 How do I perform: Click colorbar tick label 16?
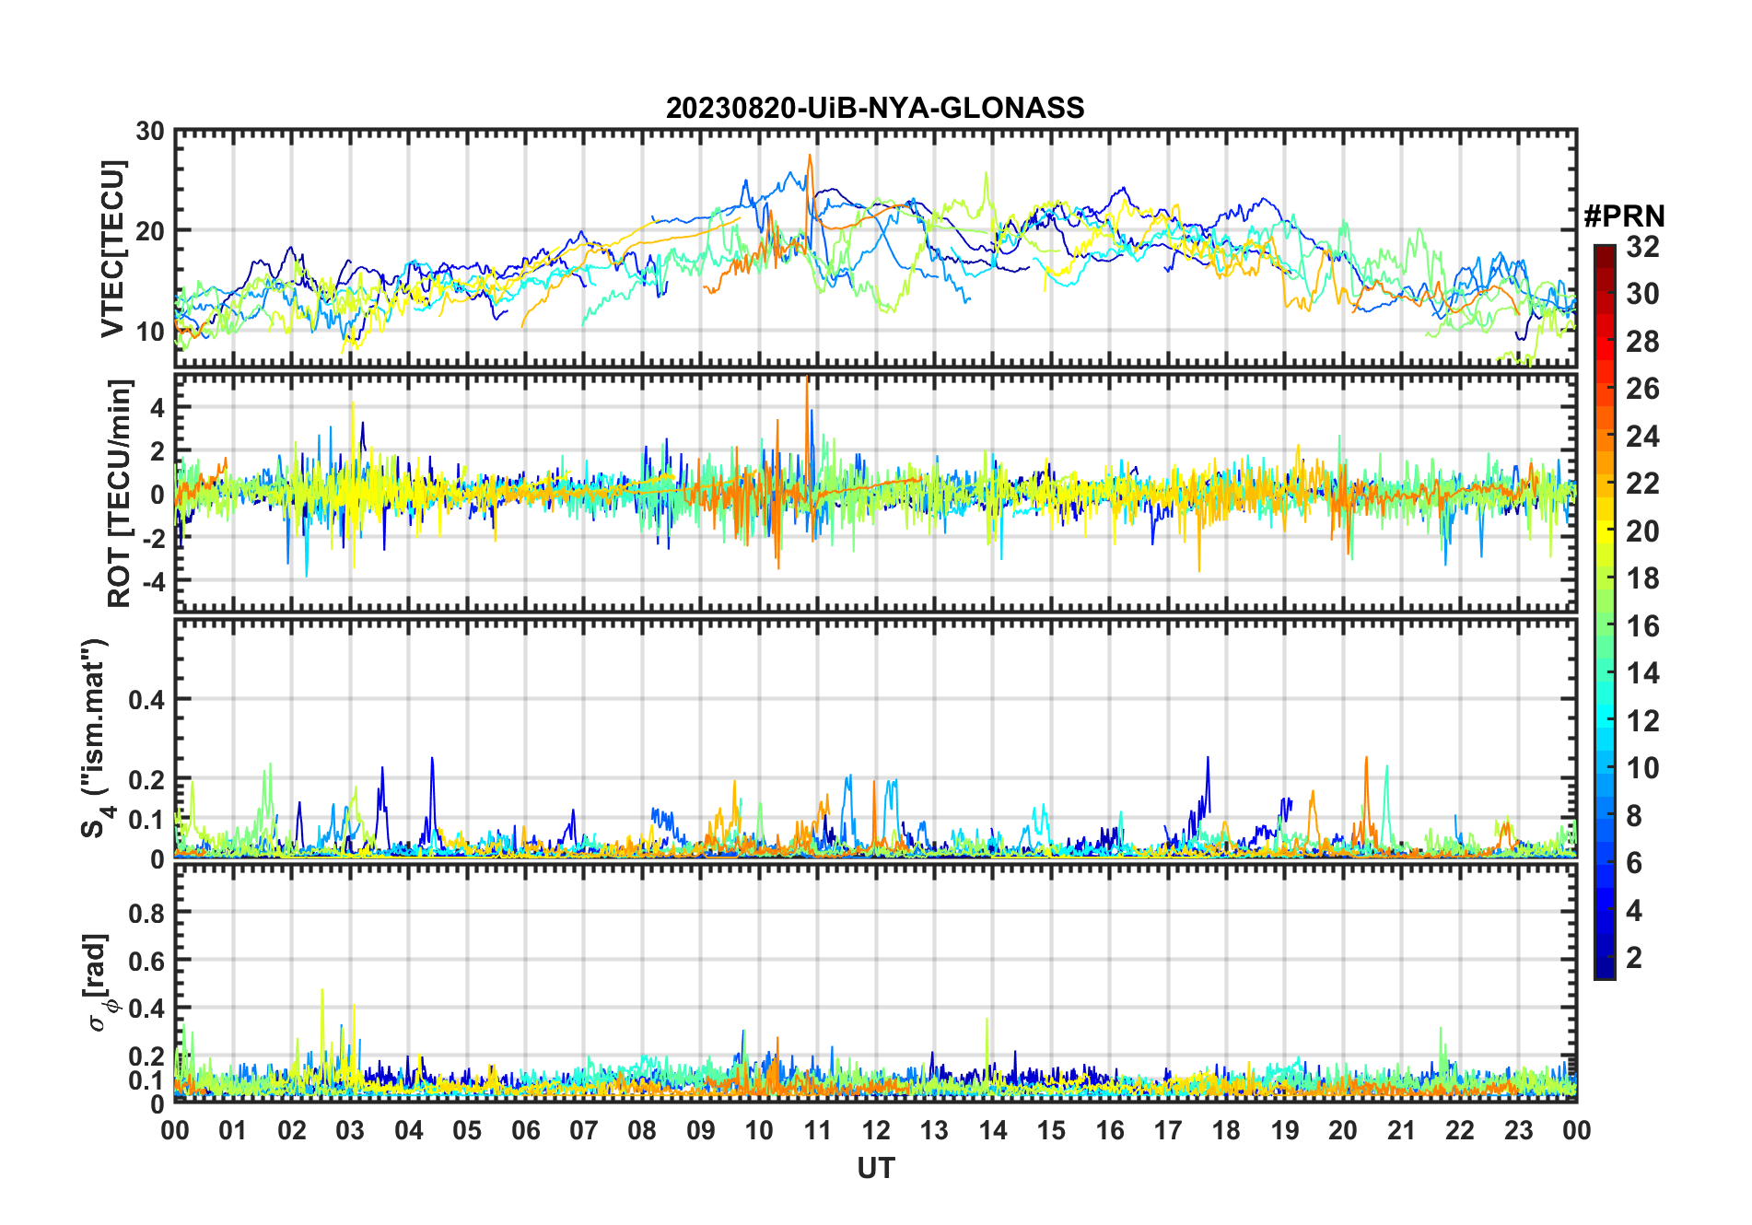[x=1642, y=626]
